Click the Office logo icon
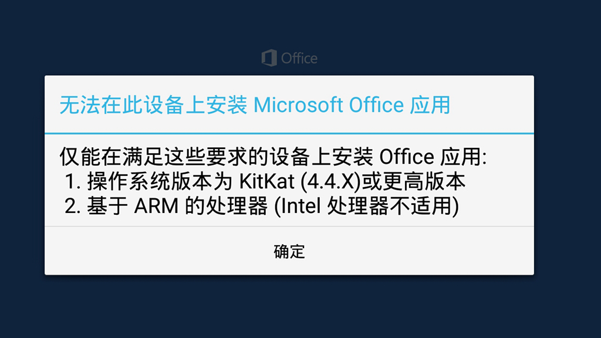The width and height of the screenshot is (601, 338). [269, 58]
